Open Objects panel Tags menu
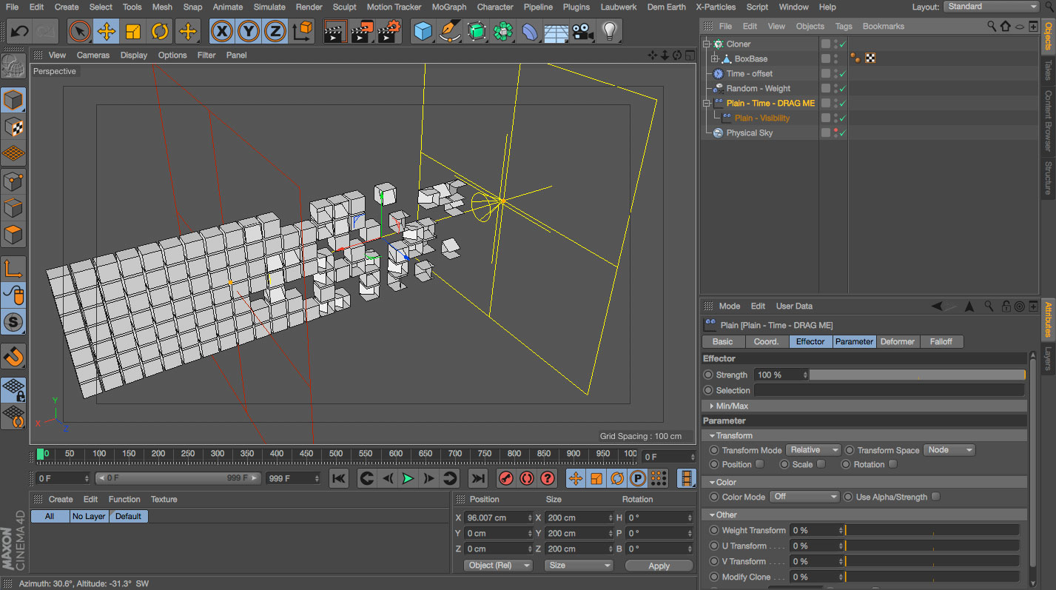This screenshot has height=590, width=1056. point(844,26)
